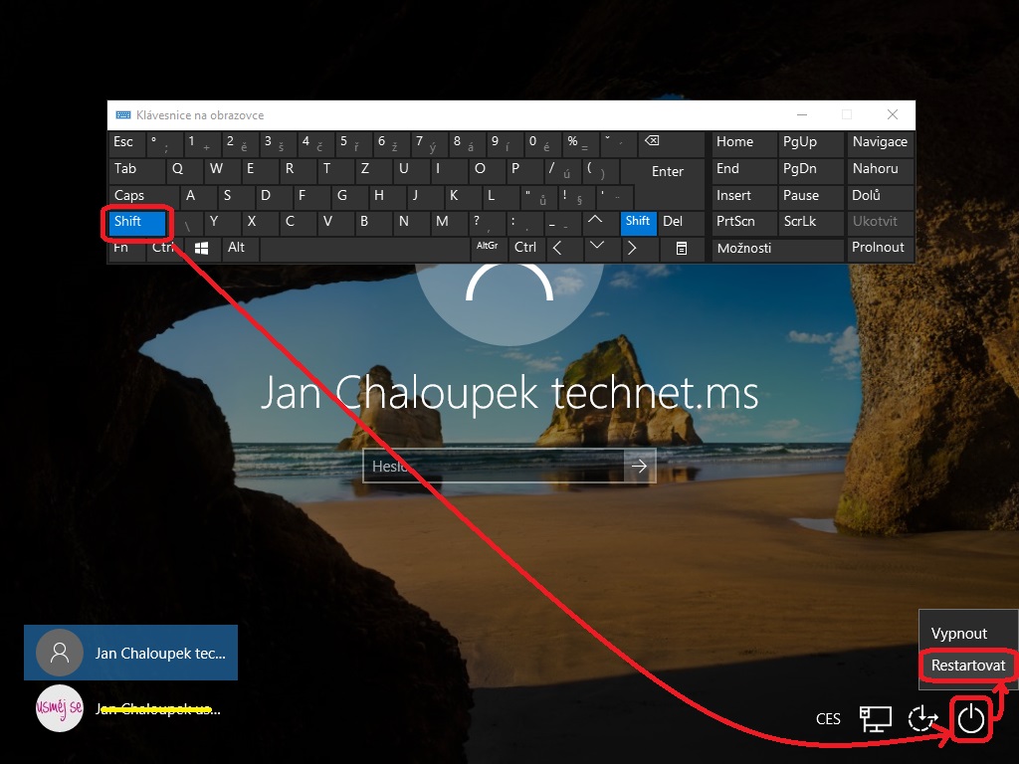The image size is (1019, 764).
Task: Click the P key
Action: pyautogui.click(x=523, y=169)
